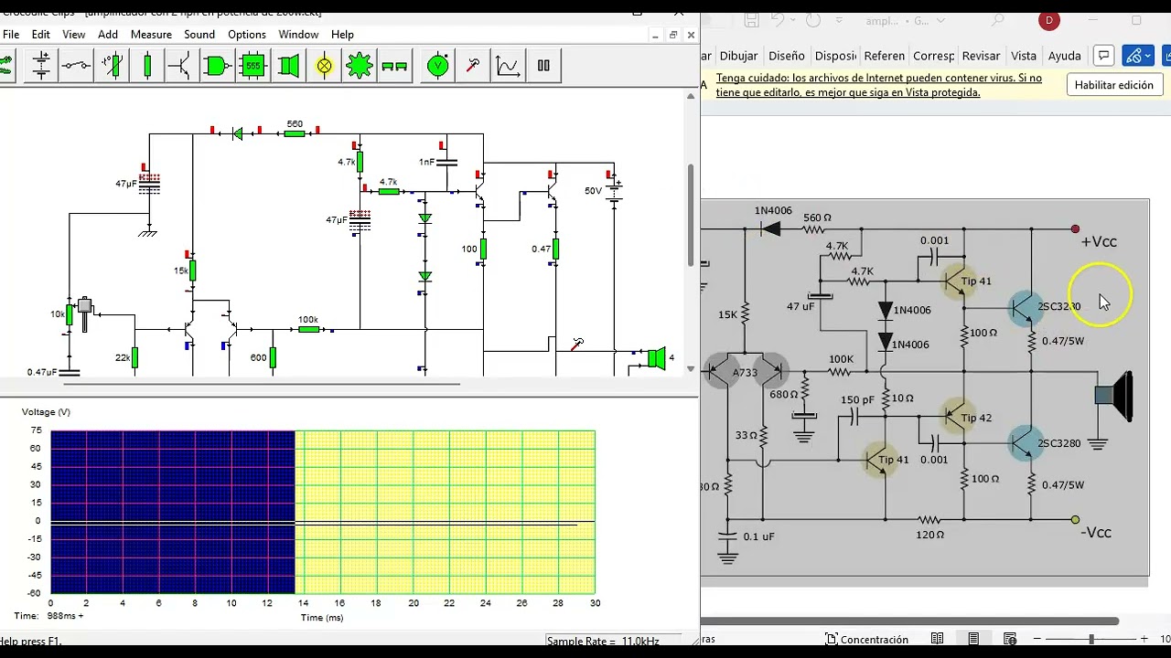Pick the probe tool in toolbar
Image resolution: width=1171 pixels, height=658 pixels.
473,66
